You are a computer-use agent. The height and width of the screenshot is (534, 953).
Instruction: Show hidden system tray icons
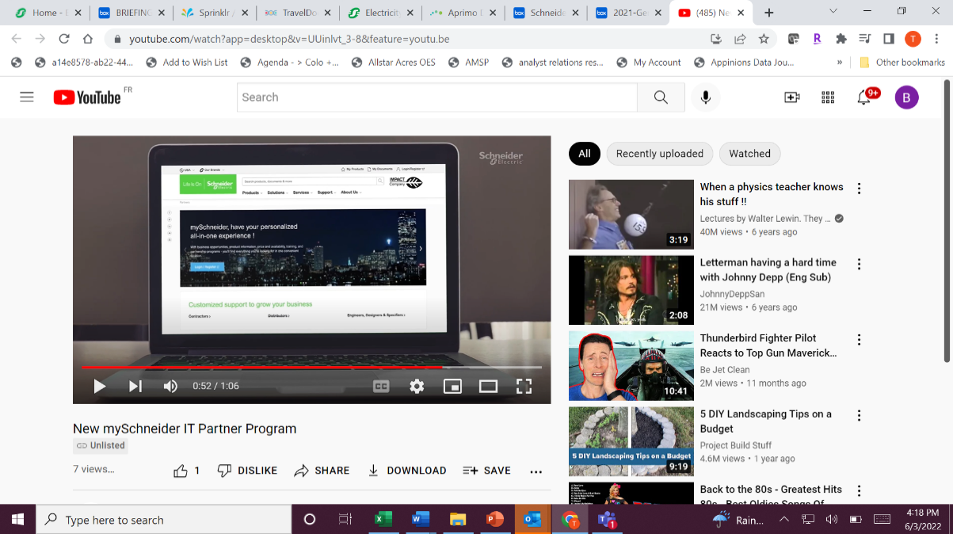click(784, 520)
